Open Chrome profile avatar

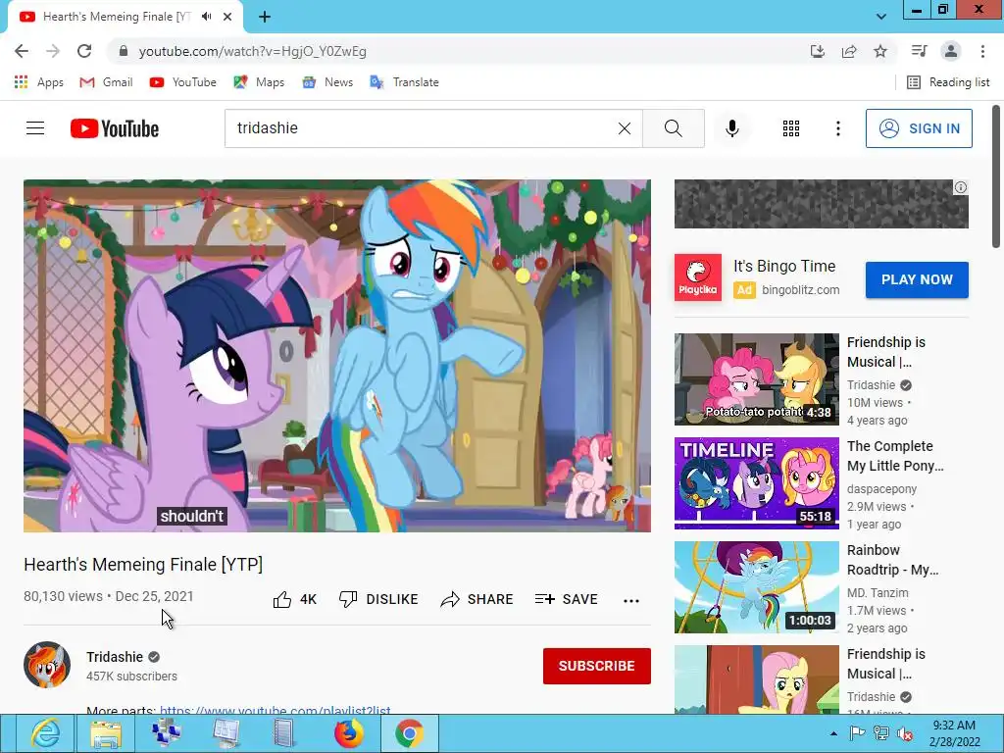pyautogui.click(x=951, y=51)
